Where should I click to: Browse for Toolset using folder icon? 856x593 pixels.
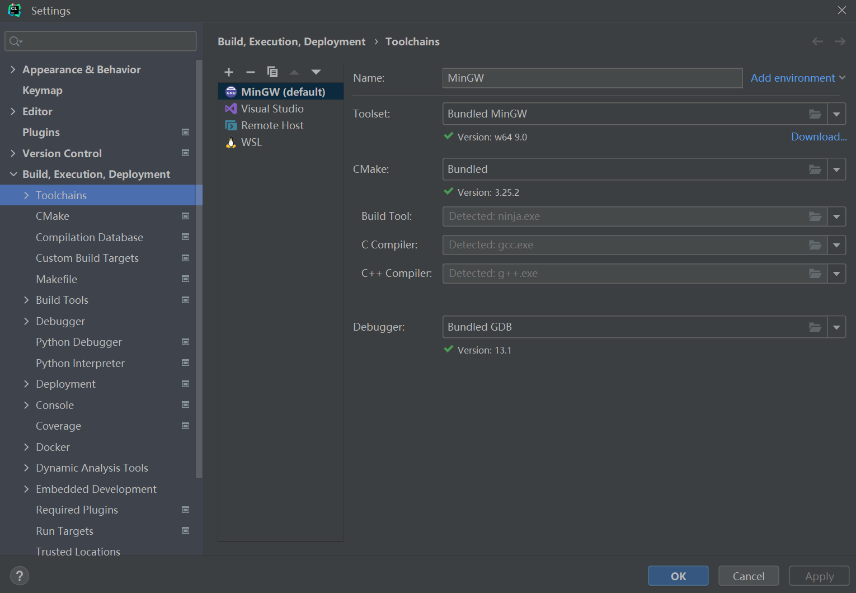tap(815, 113)
